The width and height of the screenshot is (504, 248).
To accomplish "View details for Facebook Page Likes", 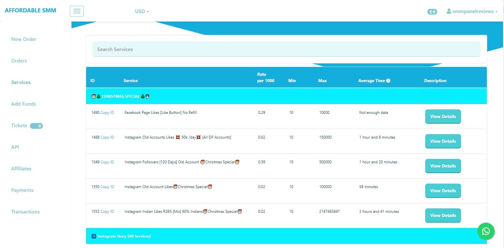I will [443, 116].
